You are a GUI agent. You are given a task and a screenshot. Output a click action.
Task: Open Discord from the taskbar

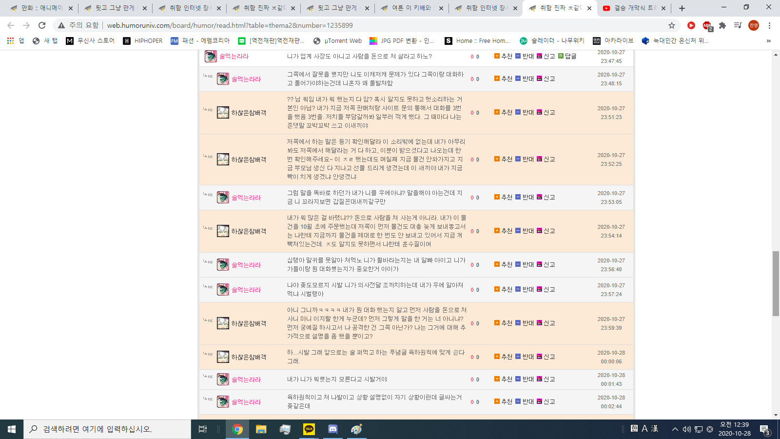coord(333,429)
